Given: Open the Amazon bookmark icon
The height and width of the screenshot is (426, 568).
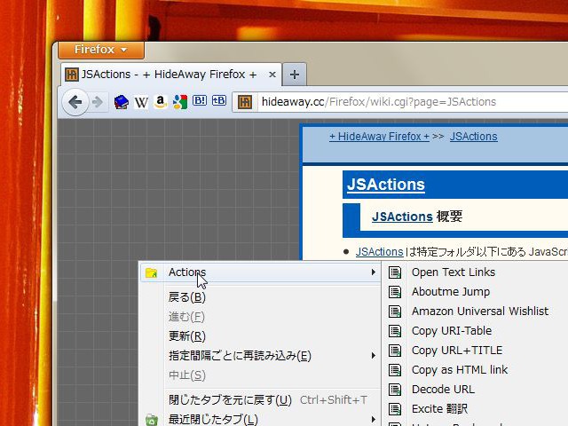Looking at the screenshot, I should 161,102.
